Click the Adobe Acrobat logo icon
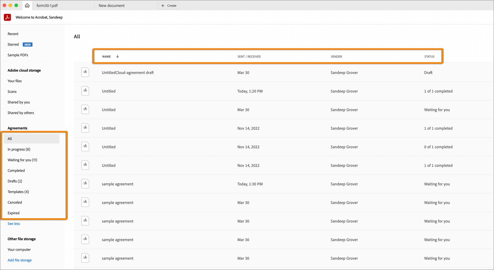 point(7,17)
